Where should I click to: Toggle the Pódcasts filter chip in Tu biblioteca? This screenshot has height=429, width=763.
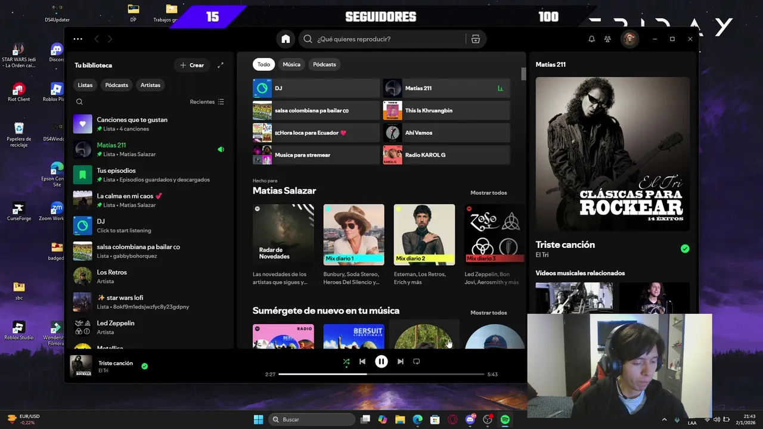point(117,85)
